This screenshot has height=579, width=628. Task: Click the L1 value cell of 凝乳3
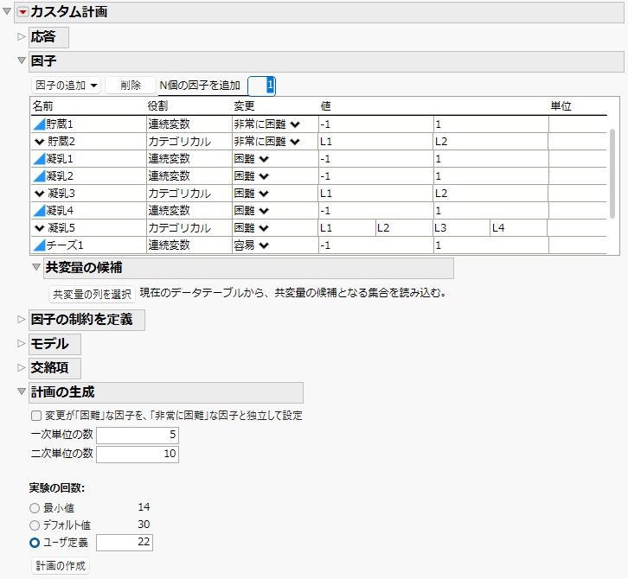(x=376, y=194)
